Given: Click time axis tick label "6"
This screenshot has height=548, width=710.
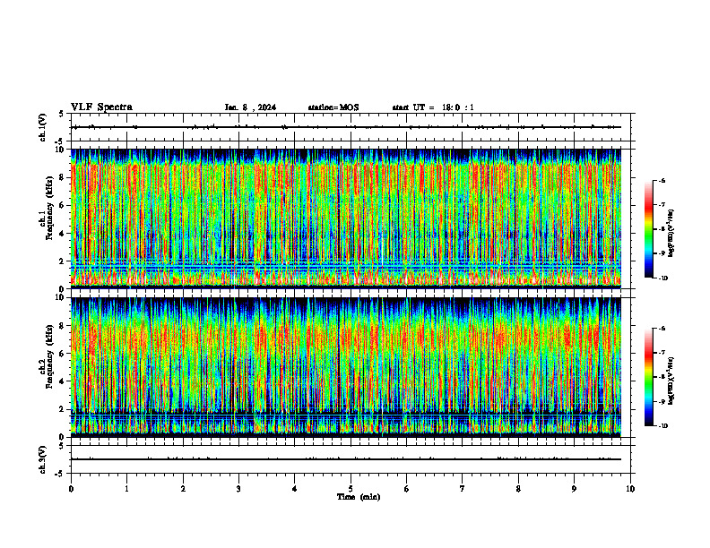Looking at the screenshot, I should click(406, 489).
